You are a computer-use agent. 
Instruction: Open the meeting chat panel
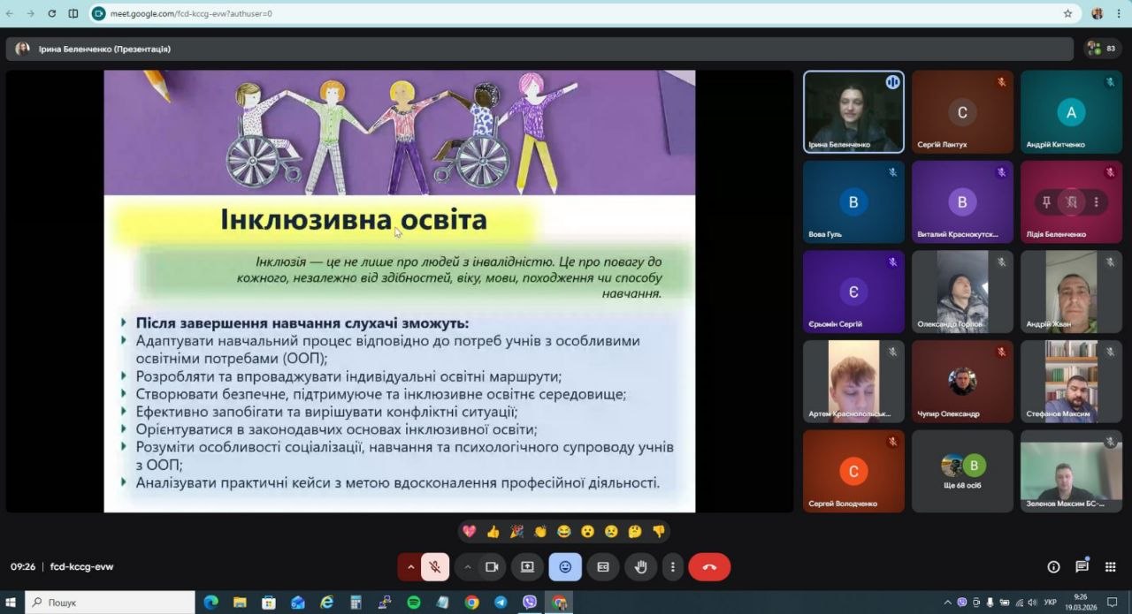[x=1082, y=567]
